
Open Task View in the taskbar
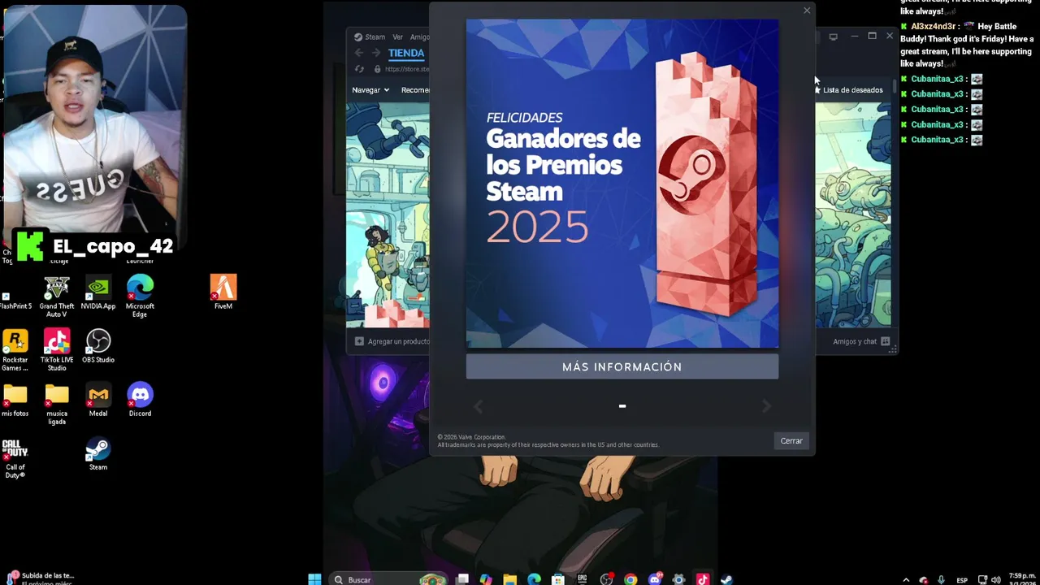pos(461,579)
